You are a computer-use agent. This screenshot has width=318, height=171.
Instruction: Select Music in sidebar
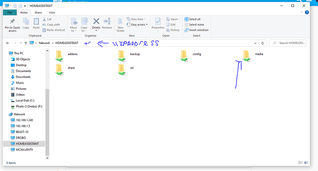pyautogui.click(x=18, y=83)
